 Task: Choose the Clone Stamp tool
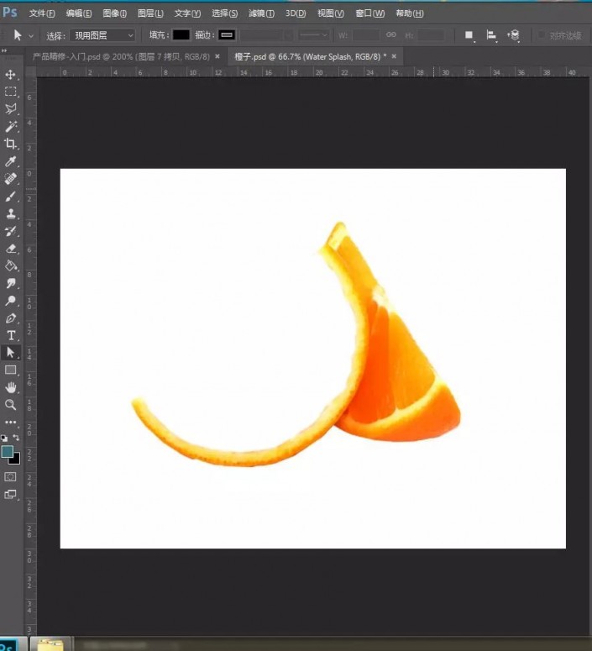tap(10, 214)
